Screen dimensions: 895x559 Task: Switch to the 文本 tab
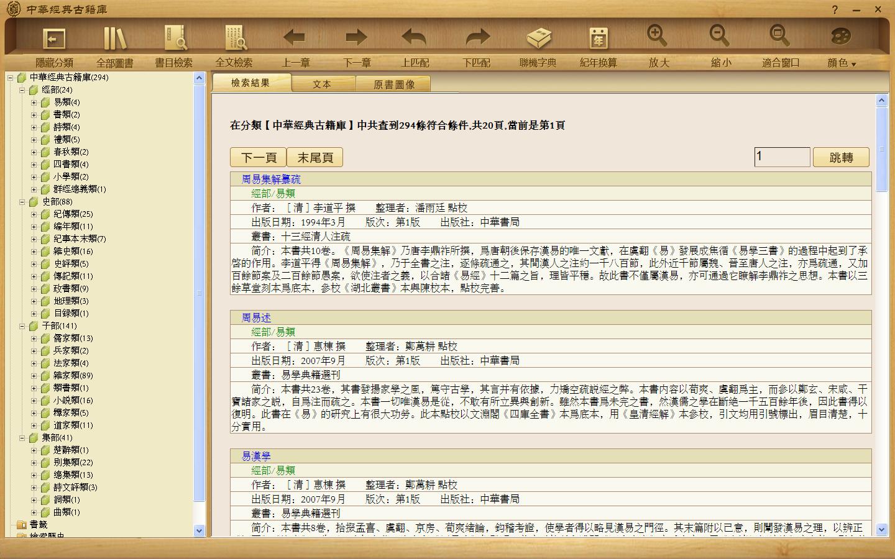322,84
